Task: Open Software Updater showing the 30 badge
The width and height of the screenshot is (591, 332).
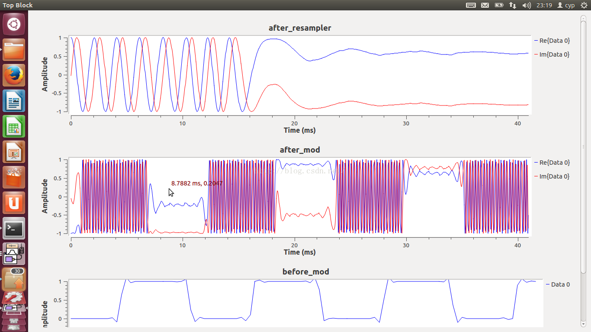Action: coord(14,280)
